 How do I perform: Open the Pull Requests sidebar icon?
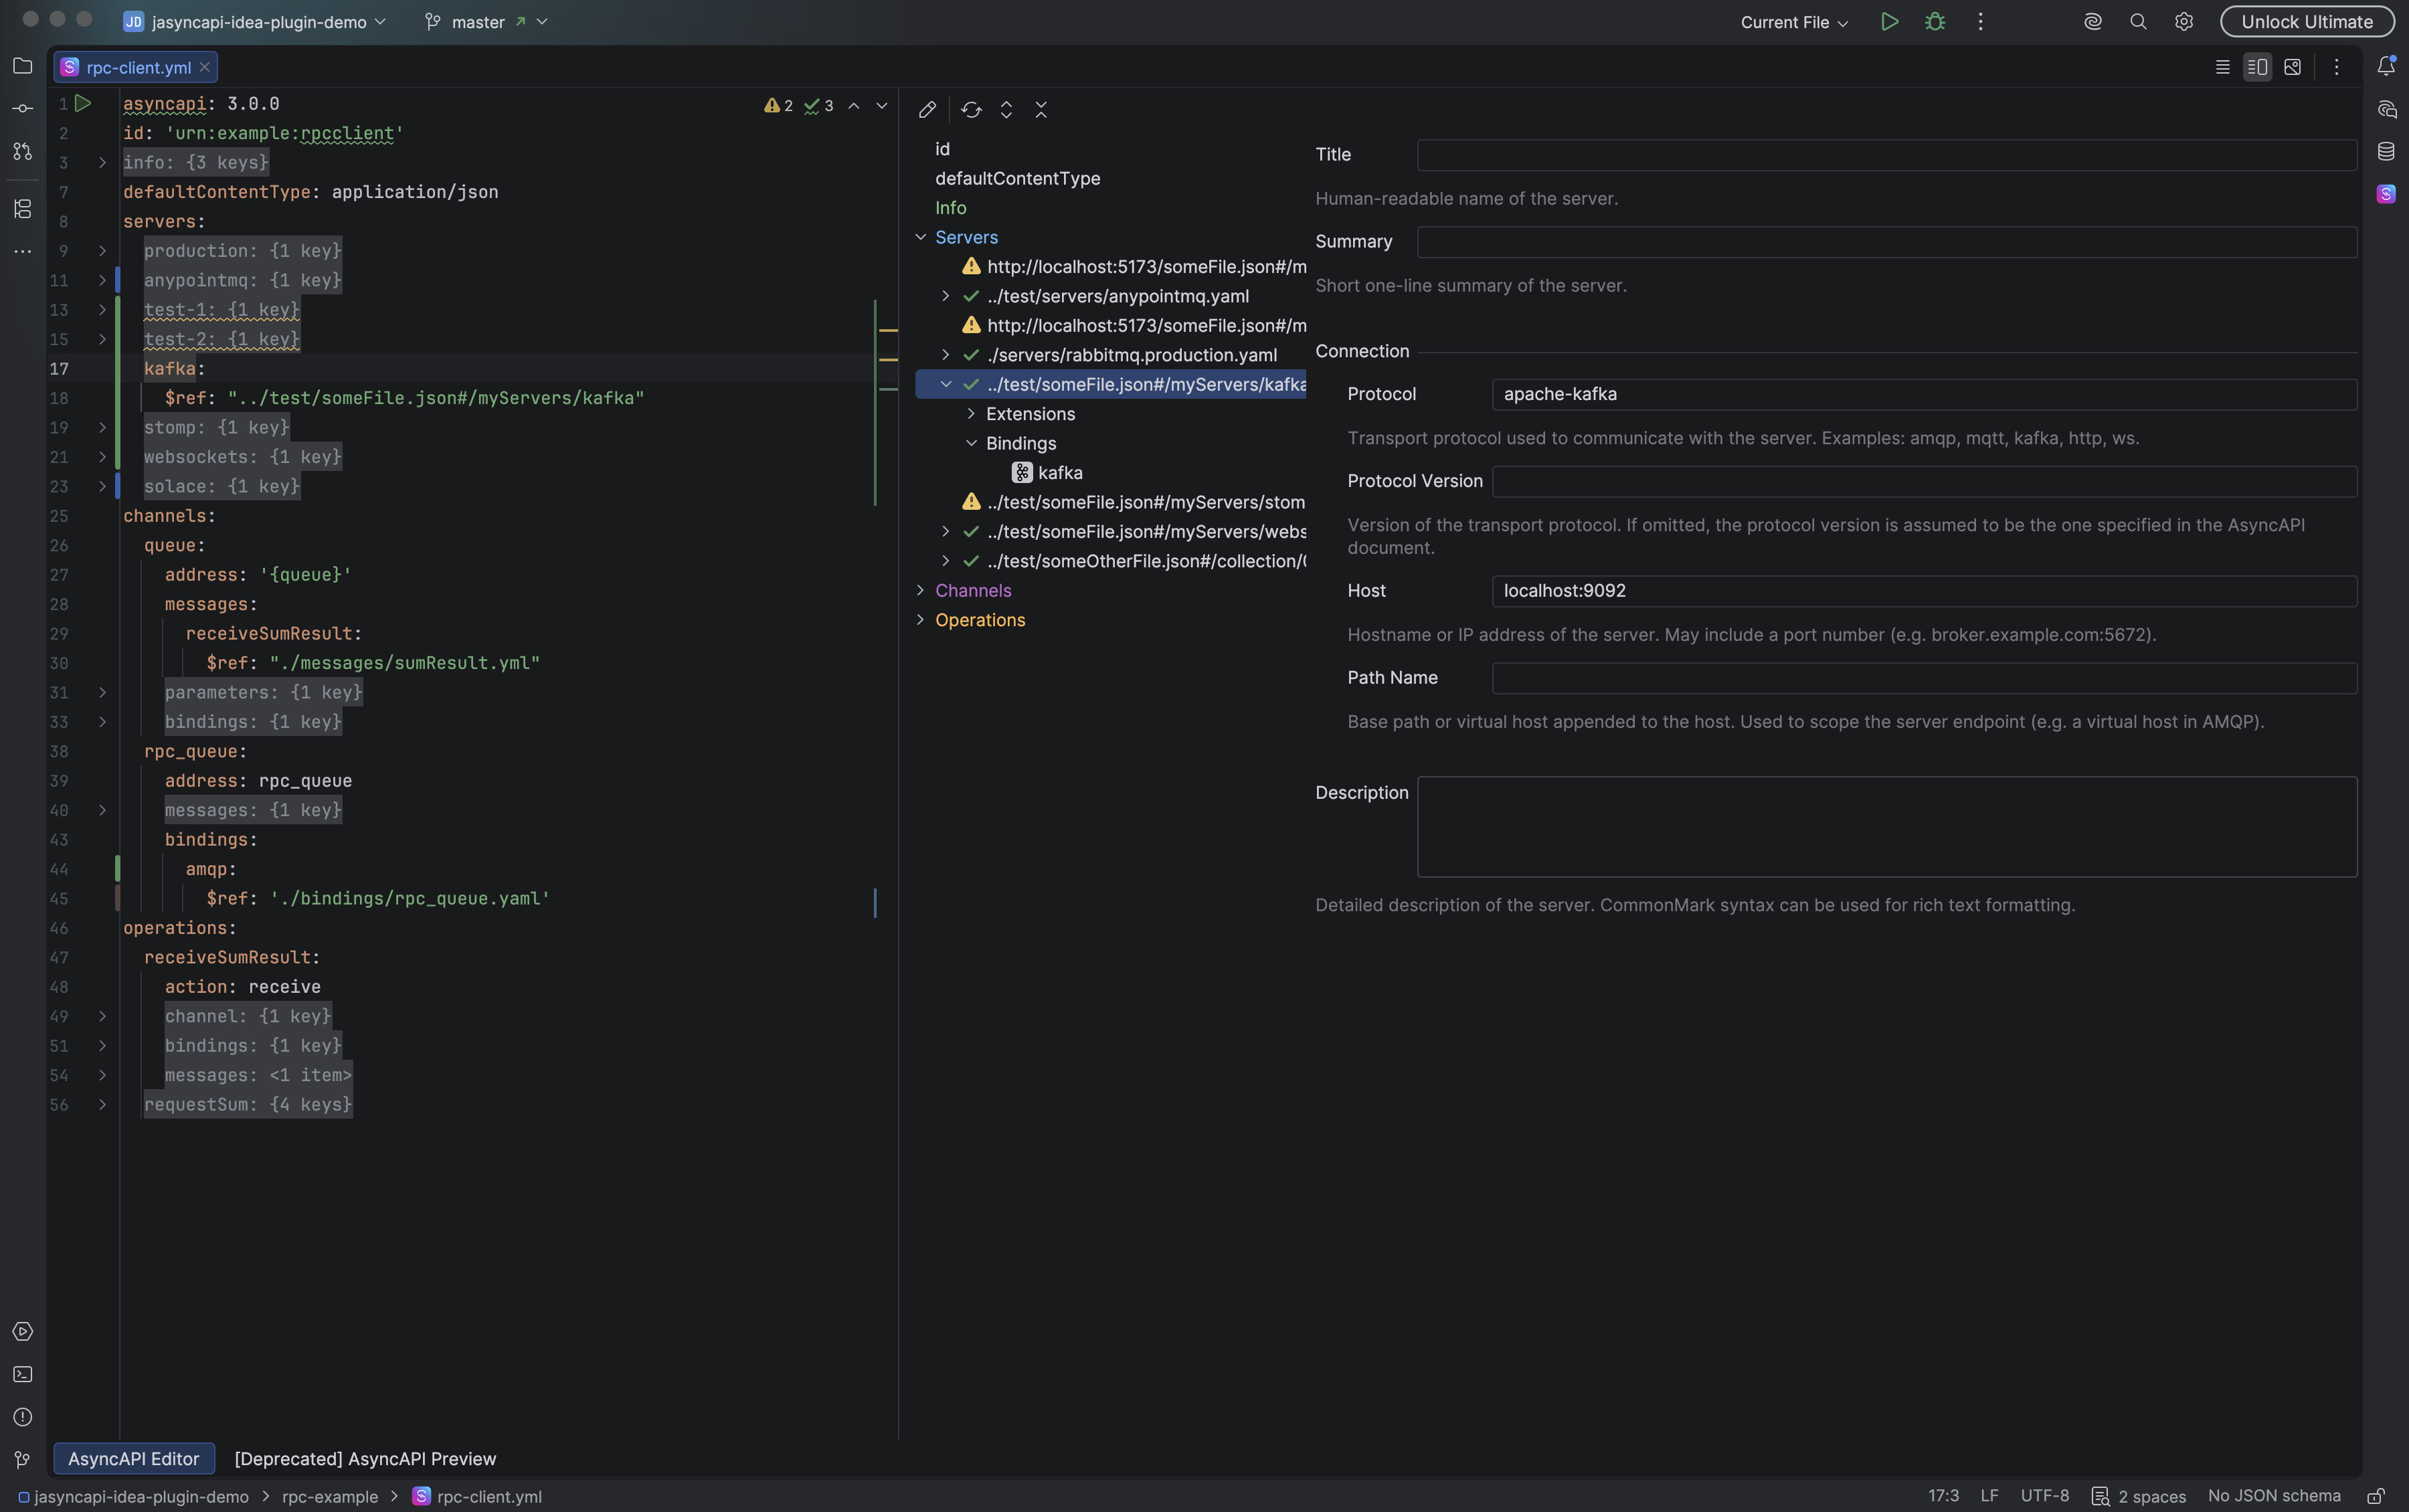coord(22,151)
